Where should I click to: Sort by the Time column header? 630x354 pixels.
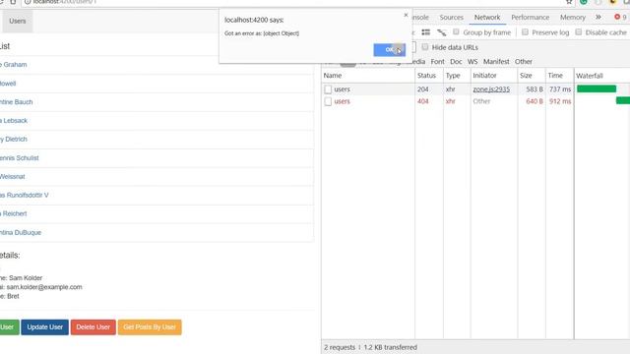[x=559, y=76]
